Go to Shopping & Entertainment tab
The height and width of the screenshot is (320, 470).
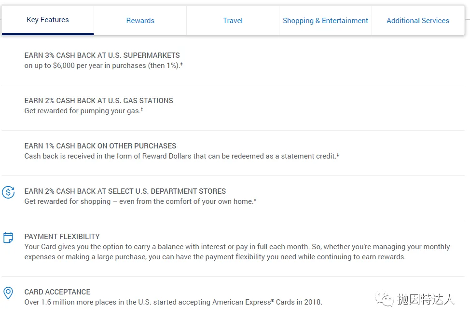coord(325,21)
